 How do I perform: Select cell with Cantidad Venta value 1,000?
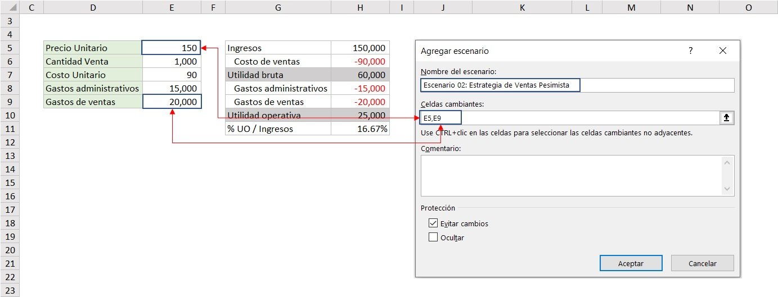[x=172, y=61]
